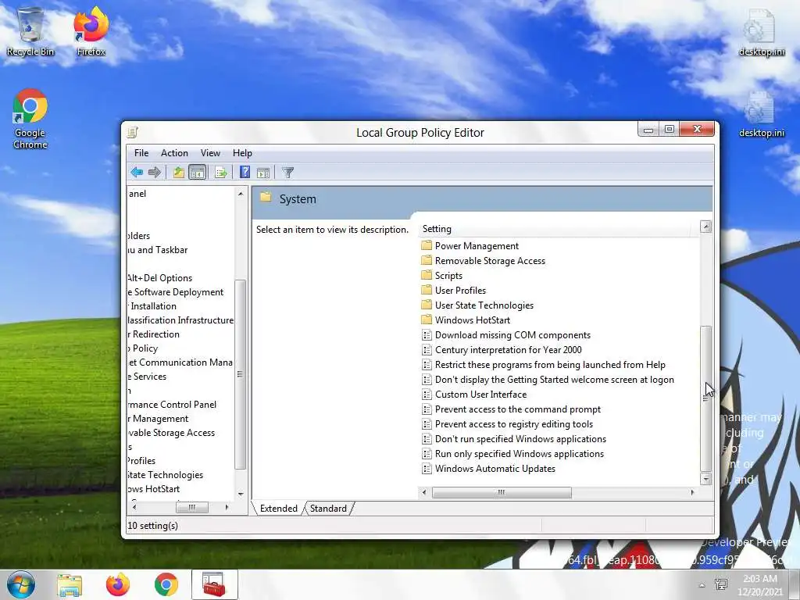The image size is (800, 600).
Task: Select Prevent access to registry editing tools
Action: [508, 423]
